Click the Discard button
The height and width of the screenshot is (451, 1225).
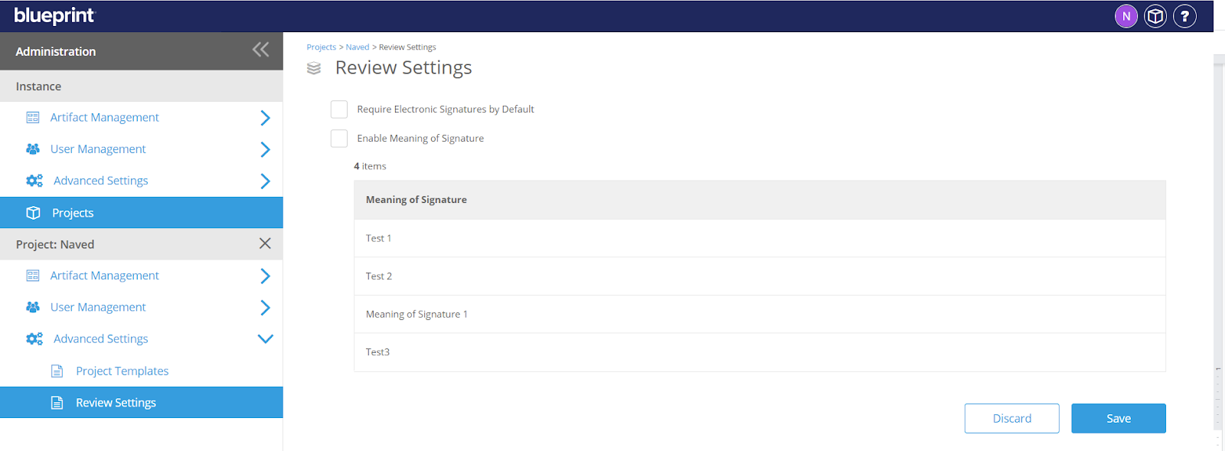point(1011,418)
